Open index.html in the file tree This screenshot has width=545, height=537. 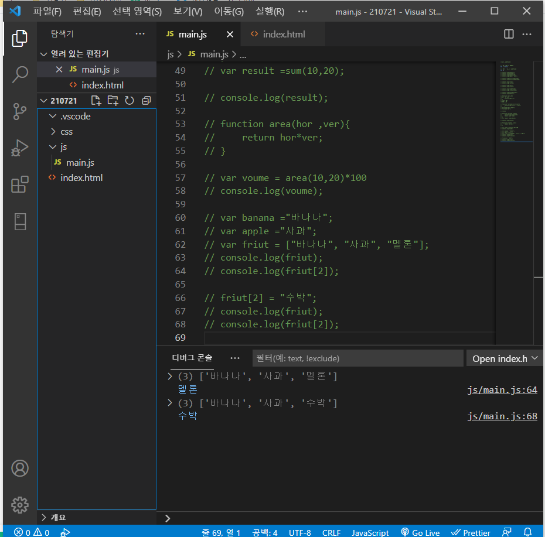[81, 178]
